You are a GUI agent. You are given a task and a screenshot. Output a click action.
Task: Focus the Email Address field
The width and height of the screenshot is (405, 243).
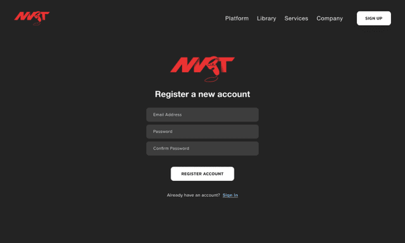(202, 115)
